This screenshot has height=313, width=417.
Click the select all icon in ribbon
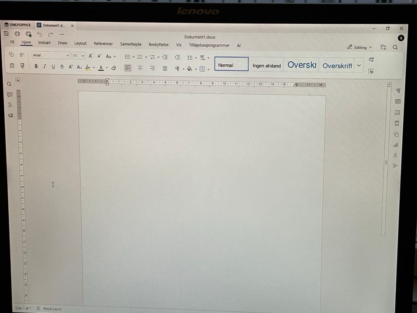pos(371,71)
